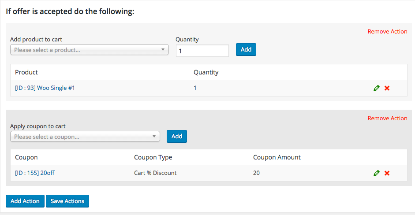The height and width of the screenshot is (215, 415).
Task: Click the Quantity column header in product table
Action: click(206, 72)
